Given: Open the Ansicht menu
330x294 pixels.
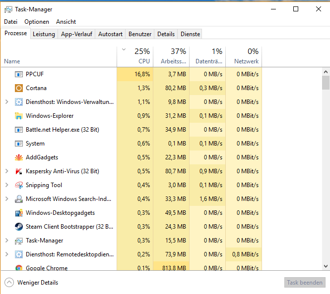Looking at the screenshot, I should click(x=66, y=22).
